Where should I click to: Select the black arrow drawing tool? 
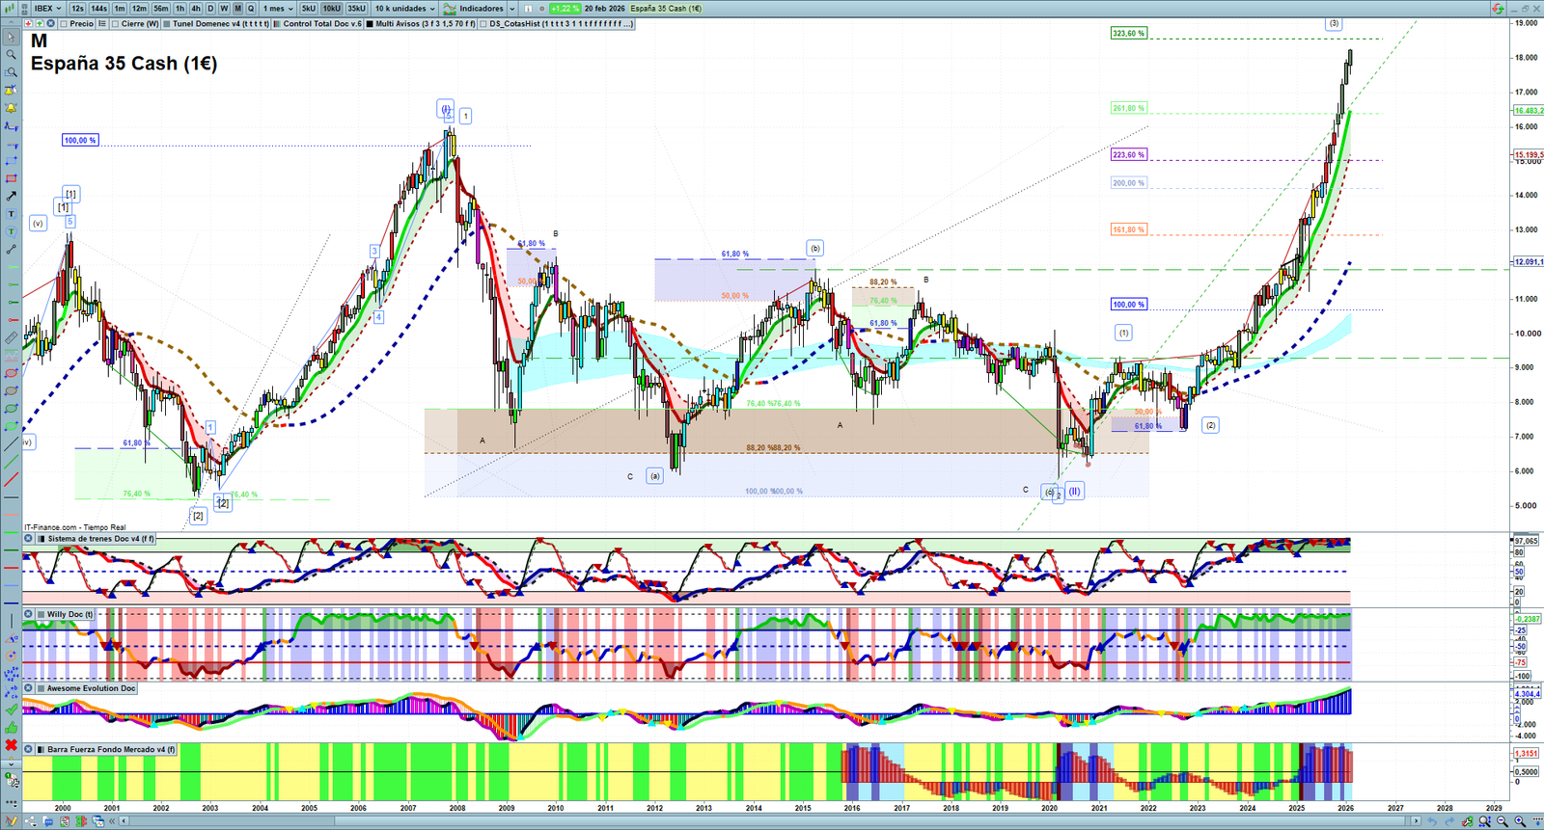click(x=11, y=196)
